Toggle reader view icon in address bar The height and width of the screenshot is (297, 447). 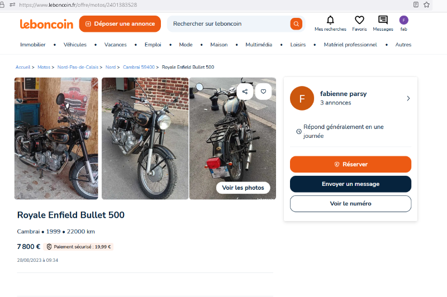(416, 4)
